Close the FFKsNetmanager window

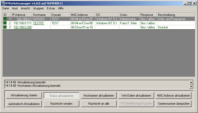[x=194, y=3]
